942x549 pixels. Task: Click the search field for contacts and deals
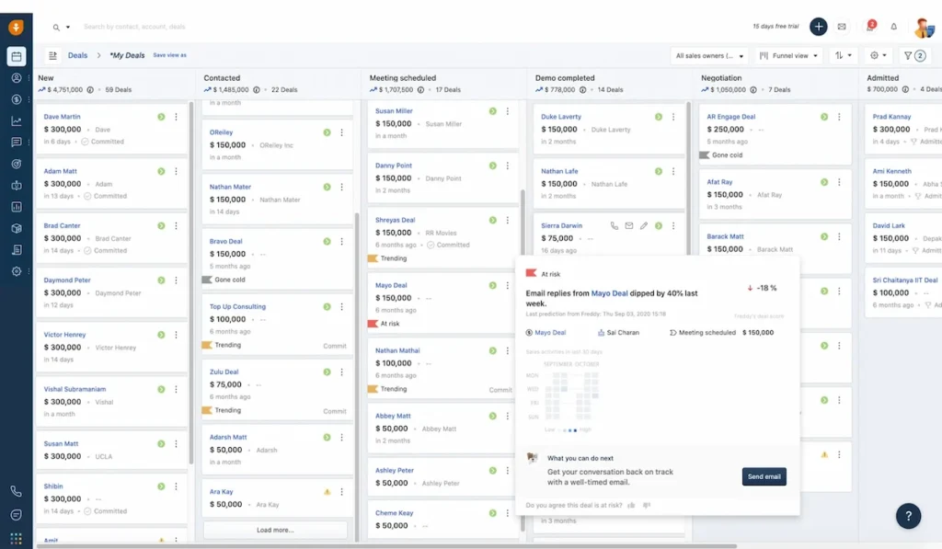[x=184, y=27]
